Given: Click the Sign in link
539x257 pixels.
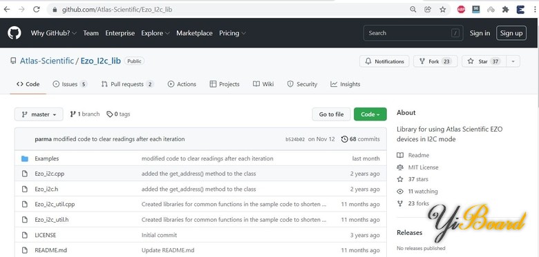Looking at the screenshot, I should [480, 33].
